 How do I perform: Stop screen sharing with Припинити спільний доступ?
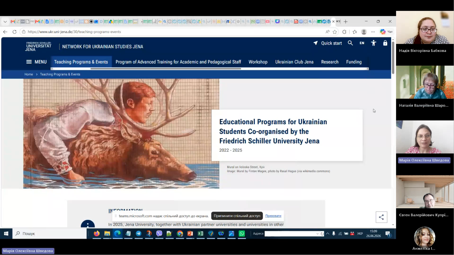click(x=237, y=216)
